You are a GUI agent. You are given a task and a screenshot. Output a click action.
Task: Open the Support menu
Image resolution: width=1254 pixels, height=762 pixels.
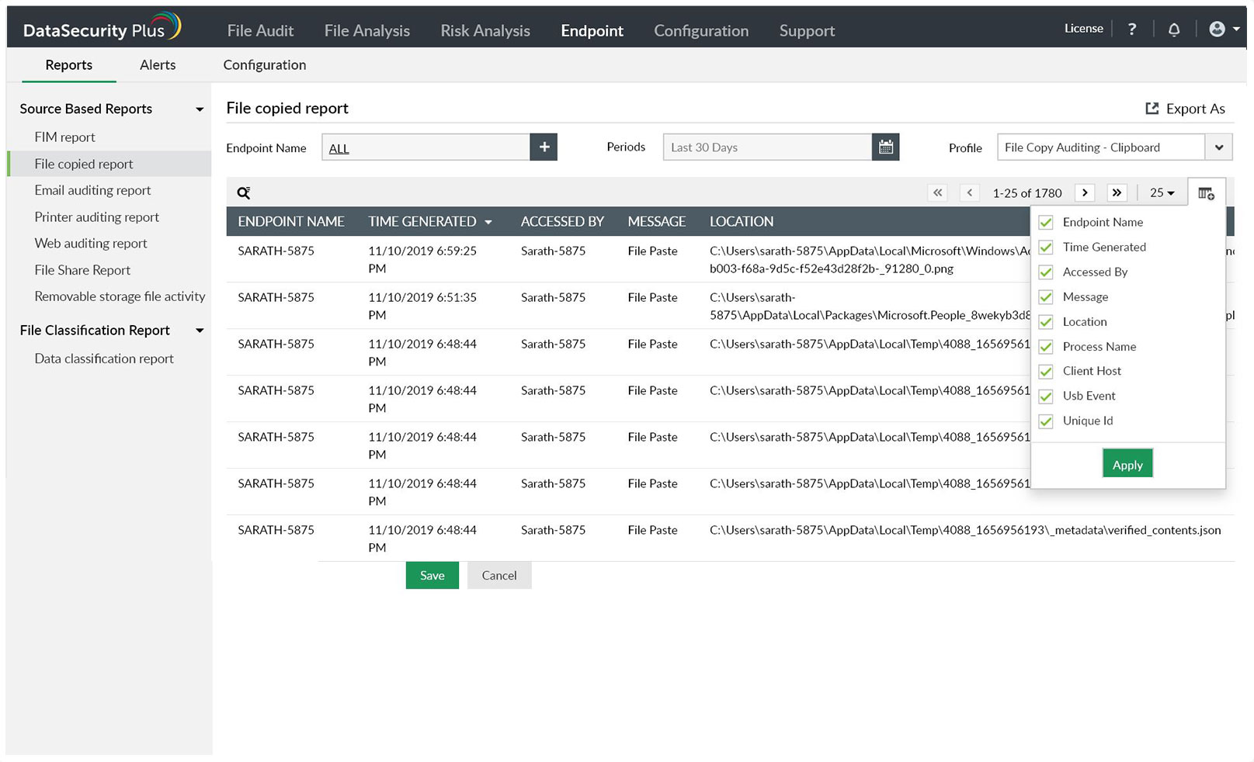pos(807,30)
